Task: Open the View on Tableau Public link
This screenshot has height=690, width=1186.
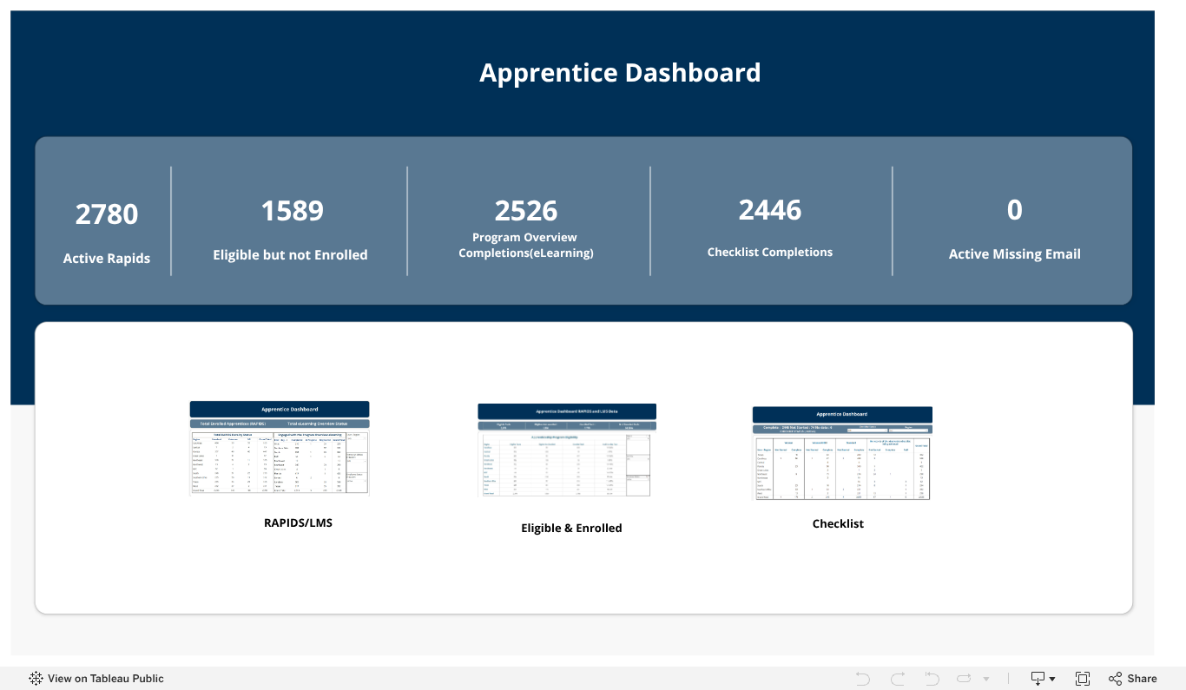Action: (96, 679)
